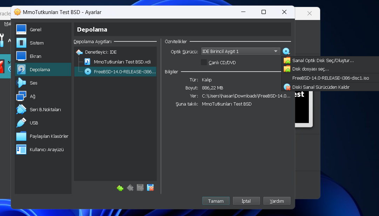
Task: Open the Kullanıcı Arayüzü category
Action: 43,149
